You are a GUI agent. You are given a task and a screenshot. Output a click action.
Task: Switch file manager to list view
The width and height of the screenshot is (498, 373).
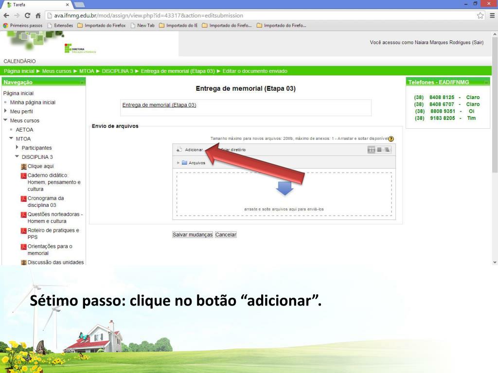(379, 150)
